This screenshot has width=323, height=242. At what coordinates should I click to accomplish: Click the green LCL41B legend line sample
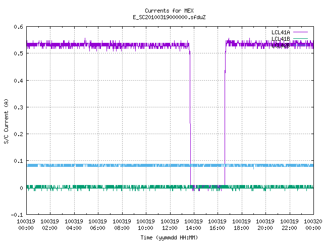[x=300, y=38]
